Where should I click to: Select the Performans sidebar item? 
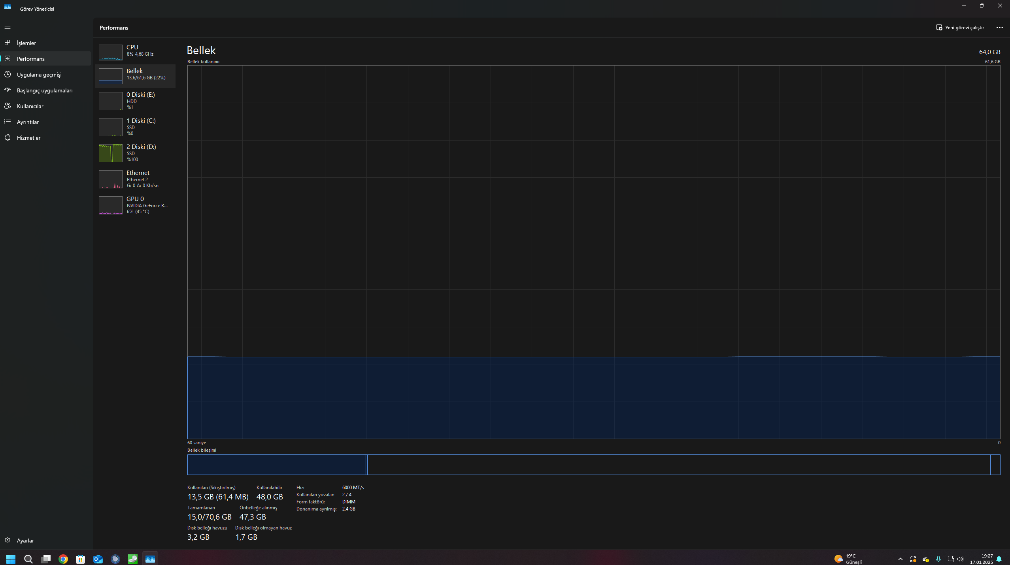point(31,59)
